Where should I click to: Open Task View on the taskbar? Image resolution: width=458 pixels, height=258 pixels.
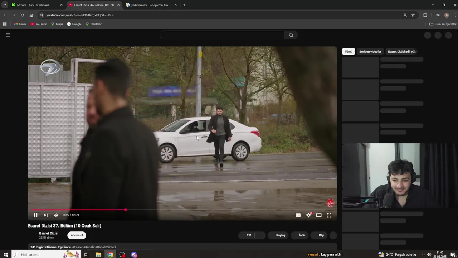(86, 254)
